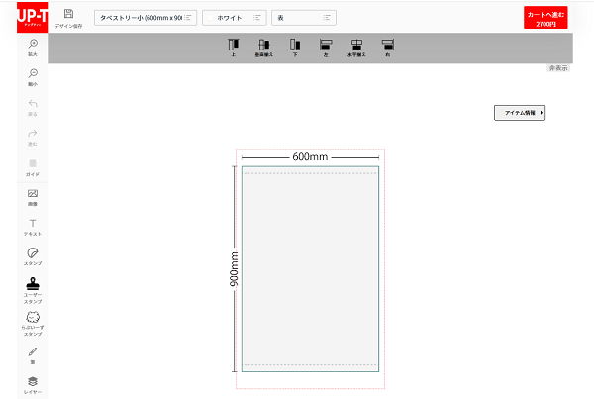Select the テキスト text tool
Image resolution: width=594 pixels, height=399 pixels.
[33, 227]
